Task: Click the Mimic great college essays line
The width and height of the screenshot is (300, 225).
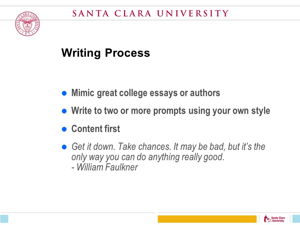Action: [146, 93]
